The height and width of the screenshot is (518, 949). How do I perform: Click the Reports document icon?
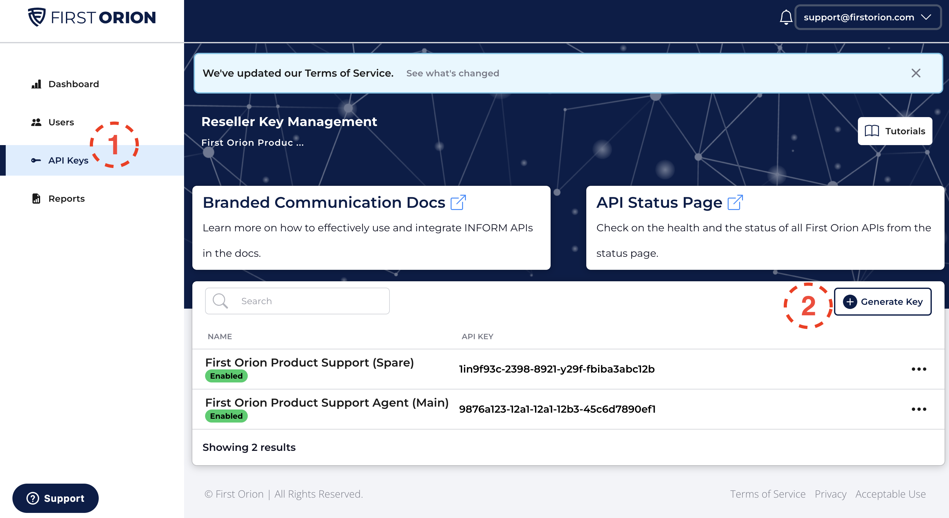[x=36, y=199]
